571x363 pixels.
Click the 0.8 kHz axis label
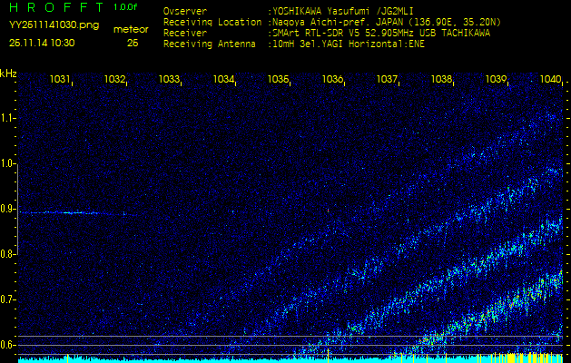tap(7, 254)
